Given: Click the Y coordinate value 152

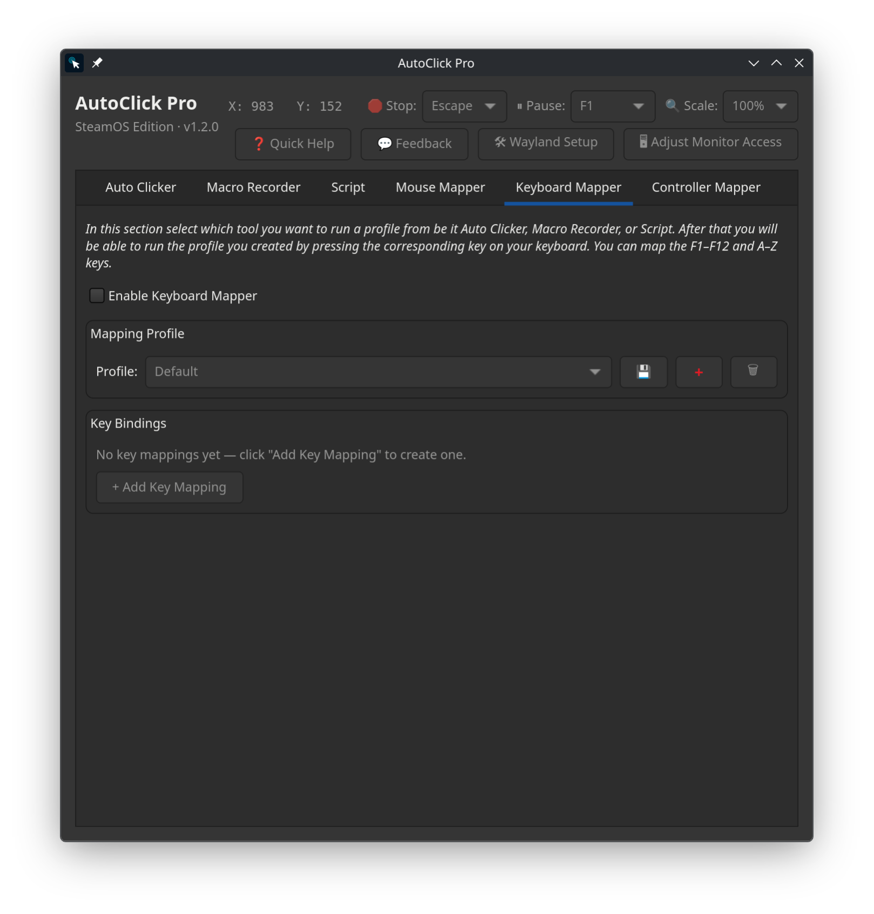Looking at the screenshot, I should (x=330, y=106).
